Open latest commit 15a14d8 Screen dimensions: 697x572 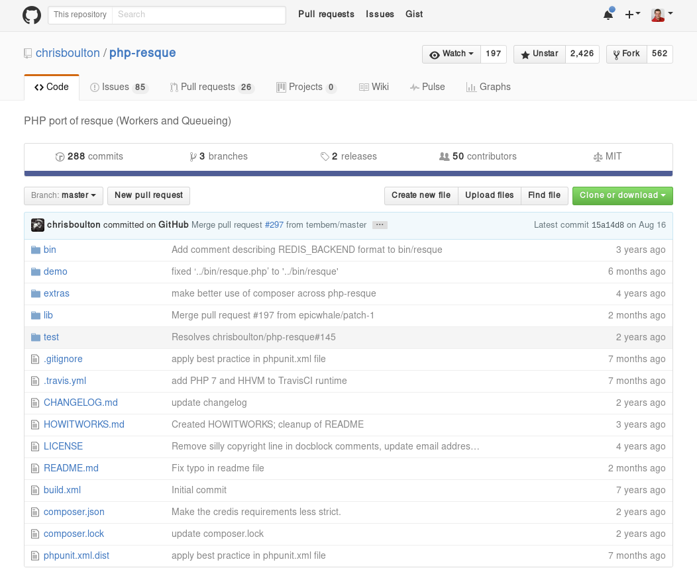pos(608,225)
